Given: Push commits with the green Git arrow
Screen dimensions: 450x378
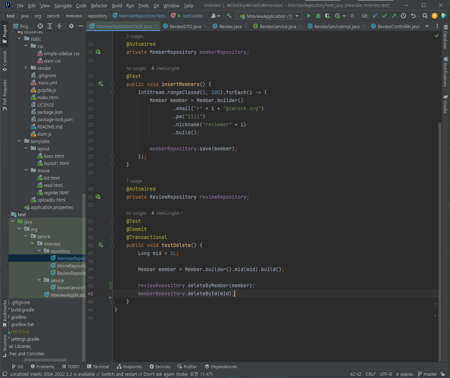Looking at the screenshot, I should click(394, 16).
